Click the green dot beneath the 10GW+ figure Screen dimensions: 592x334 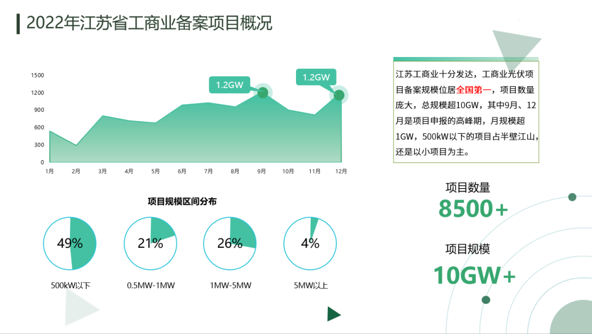coord(486,299)
